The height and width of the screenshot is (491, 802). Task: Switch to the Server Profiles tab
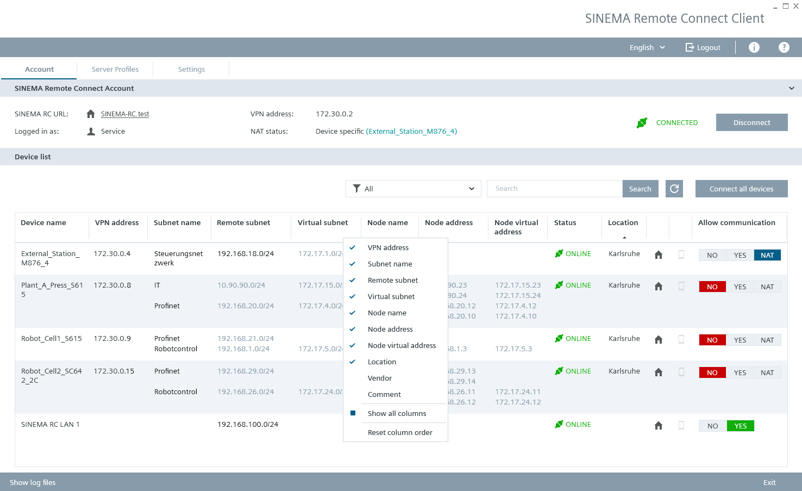115,69
